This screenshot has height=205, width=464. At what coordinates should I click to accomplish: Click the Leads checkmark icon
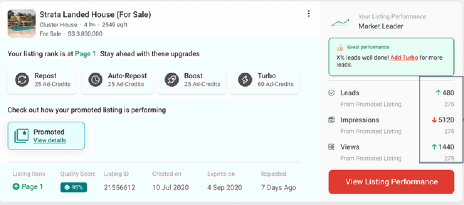click(332, 93)
